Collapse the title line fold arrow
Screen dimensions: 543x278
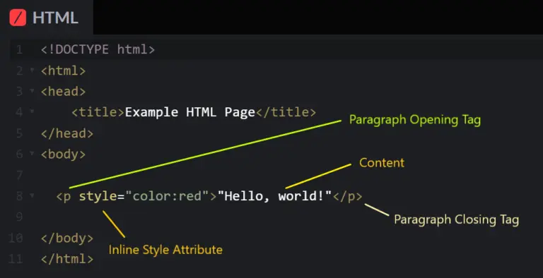(x=33, y=111)
